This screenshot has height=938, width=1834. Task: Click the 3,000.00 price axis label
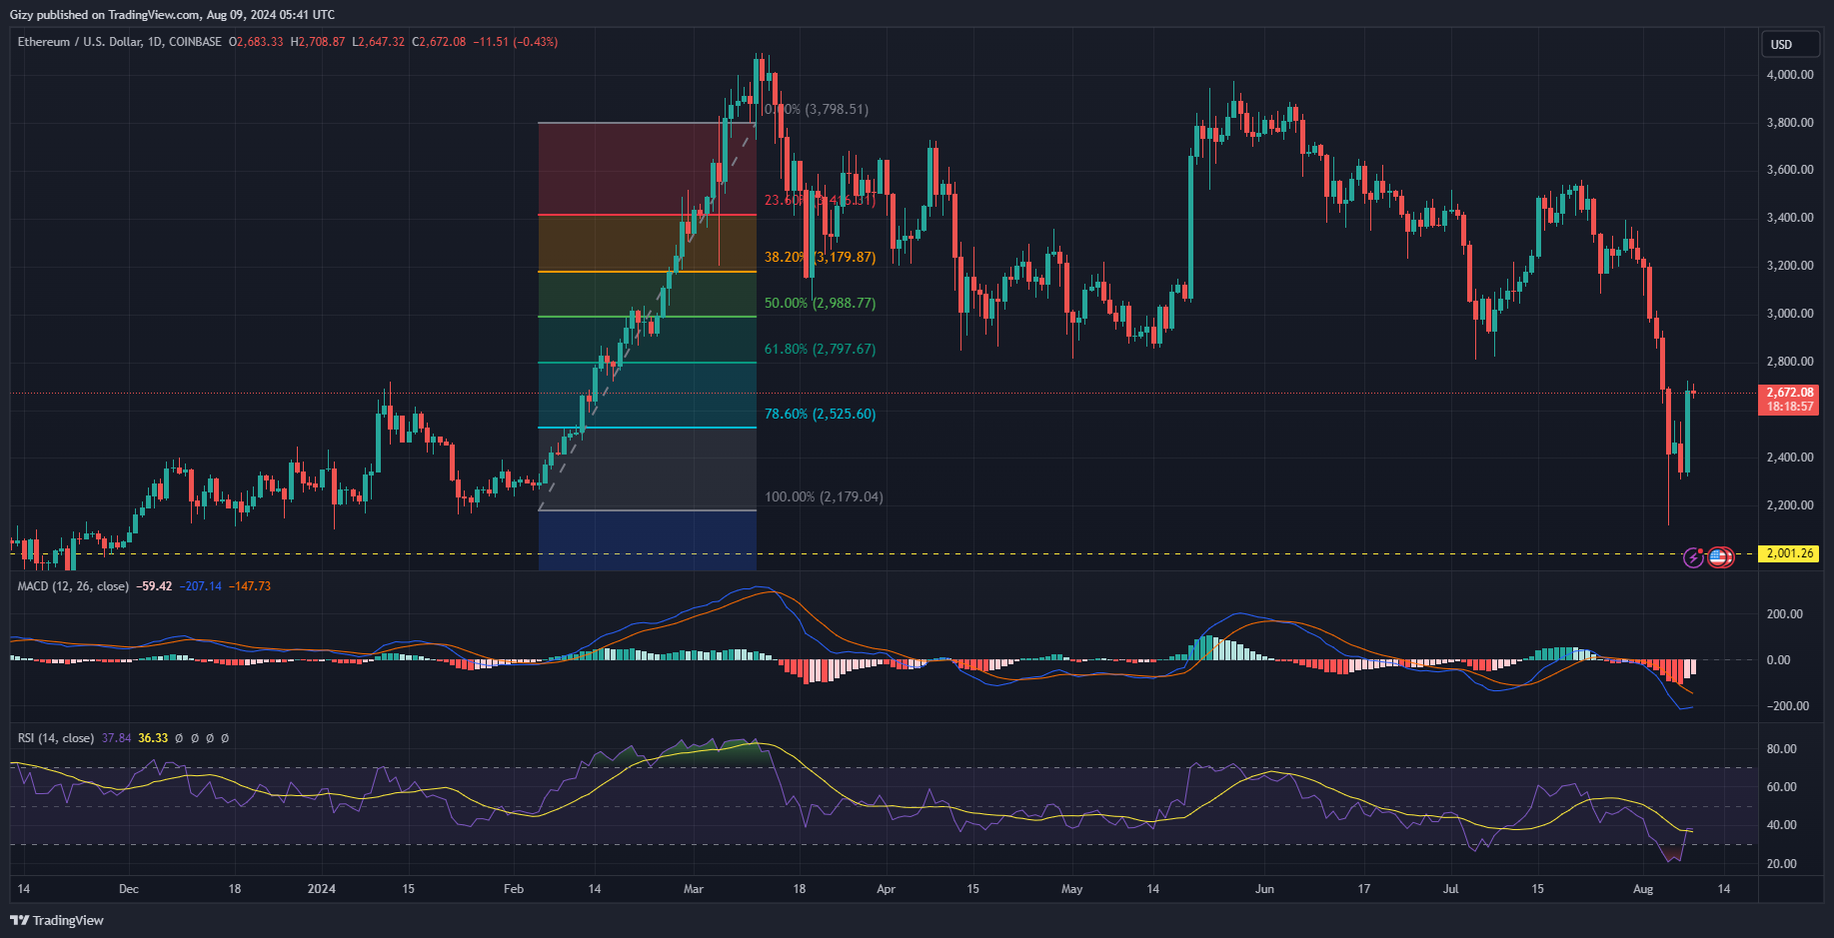point(1790,314)
